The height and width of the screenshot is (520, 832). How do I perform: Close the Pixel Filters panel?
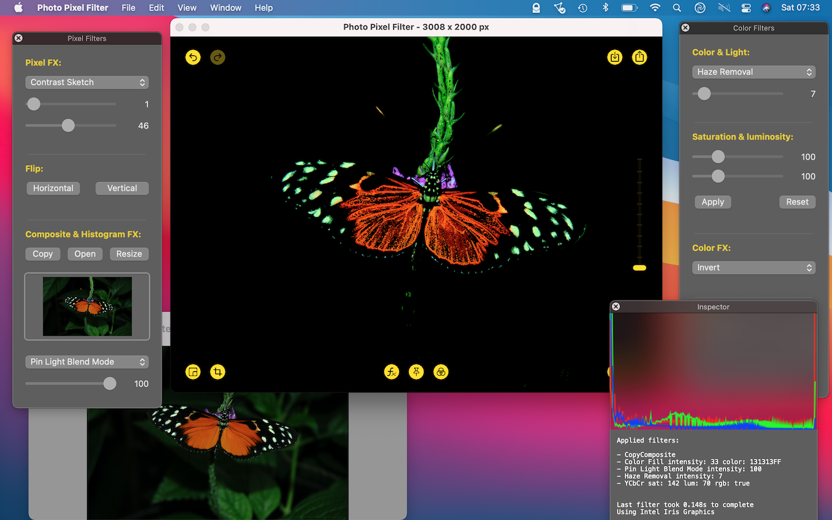pyautogui.click(x=19, y=38)
